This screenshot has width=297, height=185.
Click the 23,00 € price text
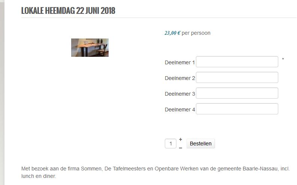point(172,33)
